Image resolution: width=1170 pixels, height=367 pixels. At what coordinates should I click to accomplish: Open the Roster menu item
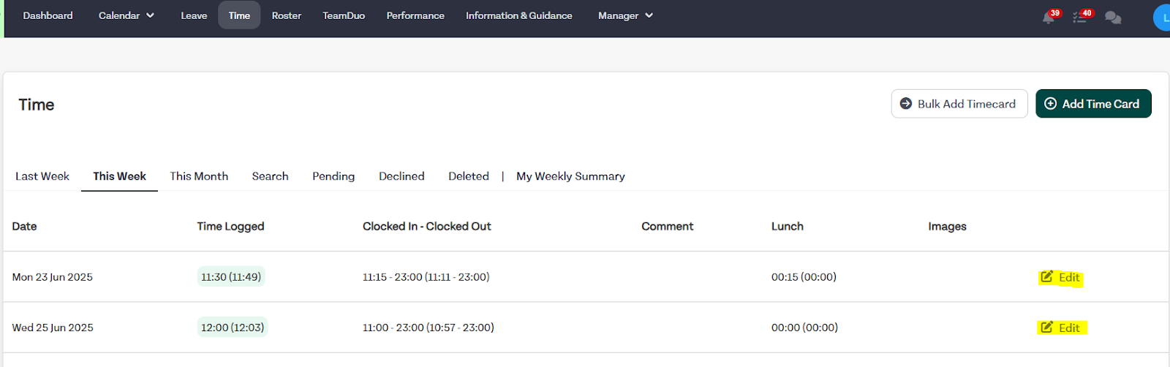287,15
